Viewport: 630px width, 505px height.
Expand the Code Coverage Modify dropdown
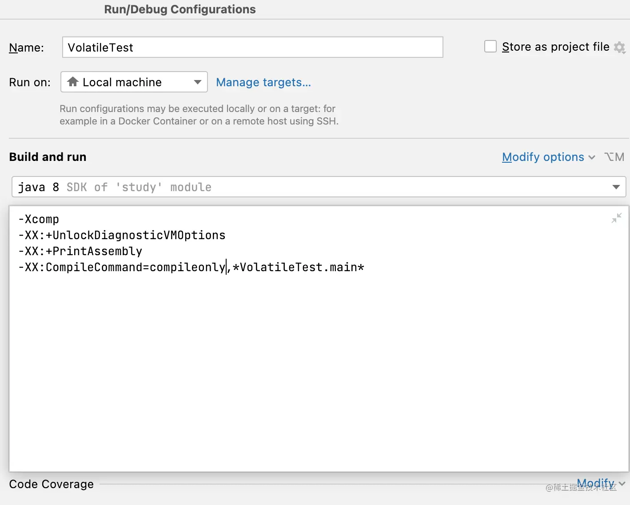601,483
